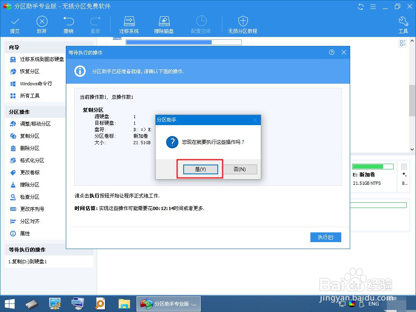Click the vertical scrollbar down arrow

pos(412,149)
